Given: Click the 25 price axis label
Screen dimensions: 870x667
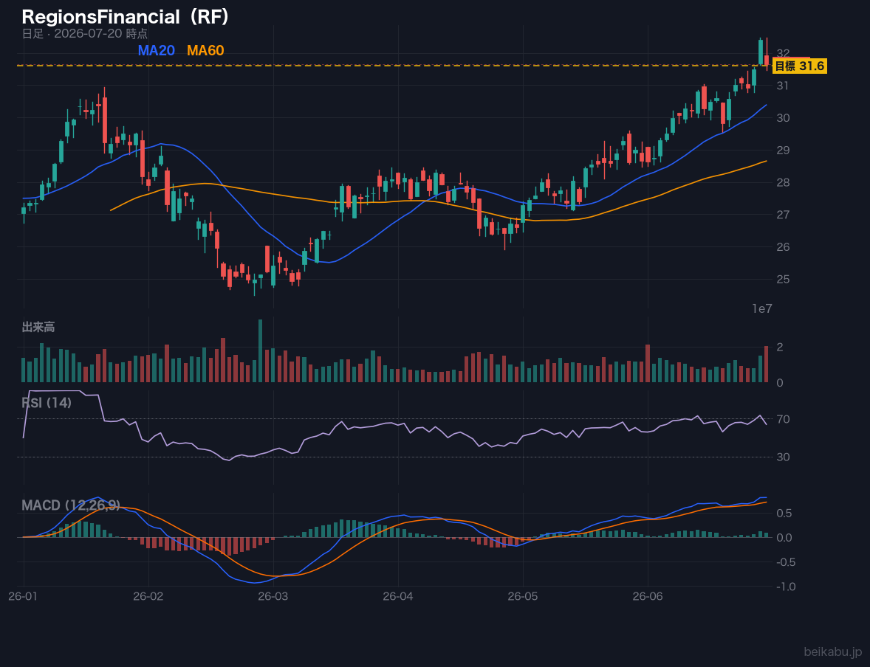Looking at the screenshot, I should [x=783, y=279].
